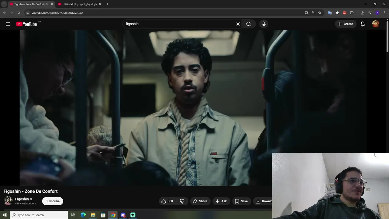Expand the tab search dropdown
This screenshot has width=389, height=219.
[4, 4]
